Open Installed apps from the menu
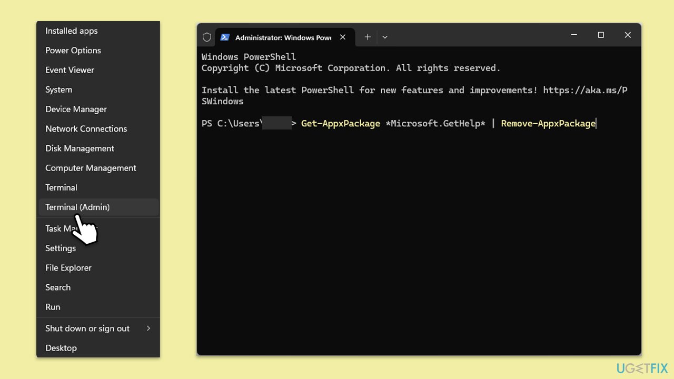 (98, 31)
